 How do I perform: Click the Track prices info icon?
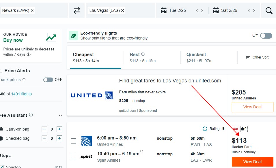coord(24,80)
